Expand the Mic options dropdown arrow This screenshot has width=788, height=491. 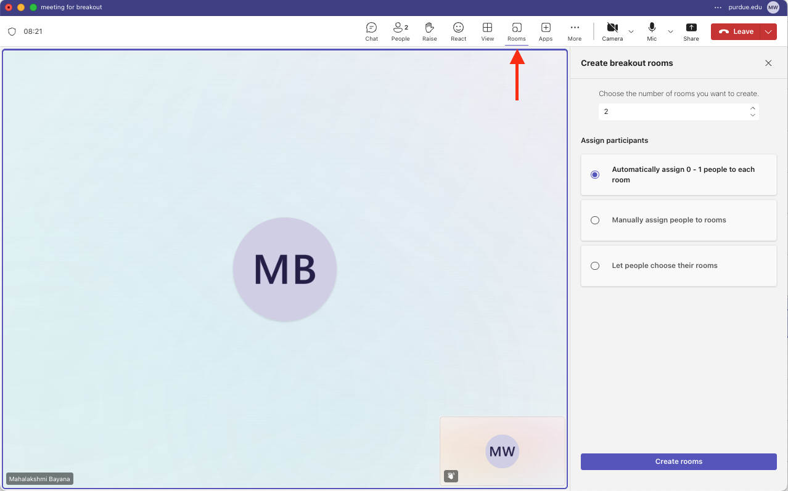(x=670, y=32)
